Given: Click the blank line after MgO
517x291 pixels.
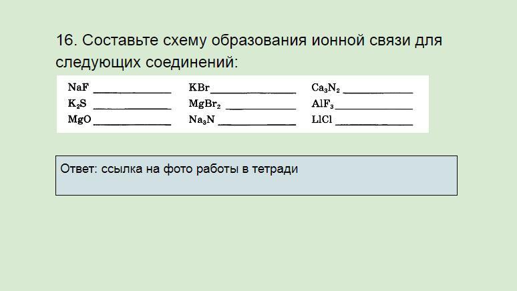Looking at the screenshot, I should point(132,123).
